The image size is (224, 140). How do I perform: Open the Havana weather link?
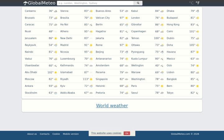click(x=171, y=52)
